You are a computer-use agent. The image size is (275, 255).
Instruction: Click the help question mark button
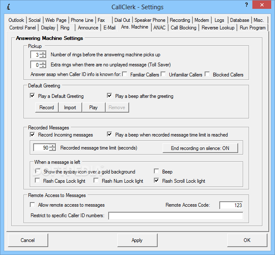pos(246,5)
